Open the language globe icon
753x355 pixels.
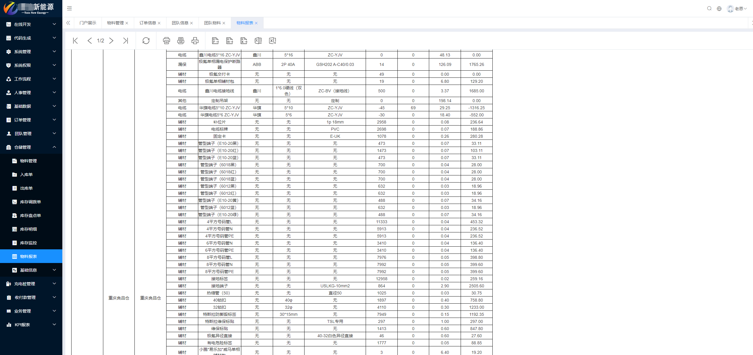point(719,9)
